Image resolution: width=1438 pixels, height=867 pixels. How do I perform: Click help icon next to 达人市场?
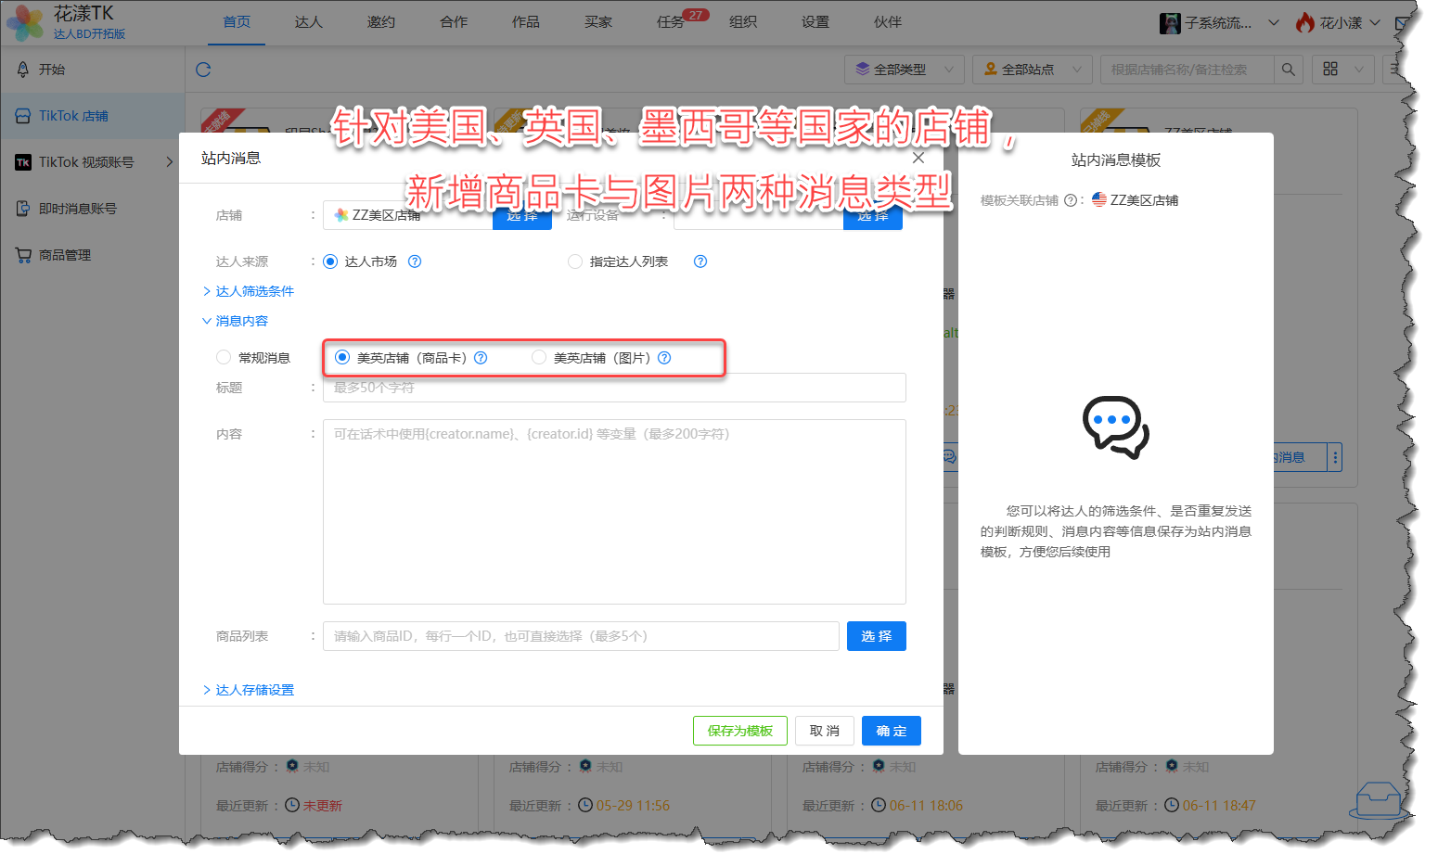click(415, 261)
